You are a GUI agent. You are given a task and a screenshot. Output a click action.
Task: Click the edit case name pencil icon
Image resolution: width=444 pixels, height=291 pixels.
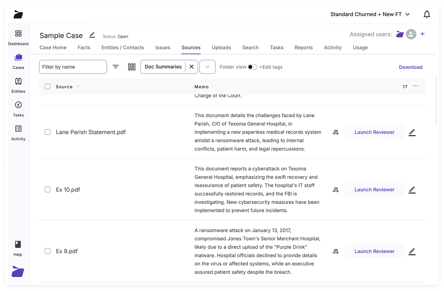click(x=92, y=35)
